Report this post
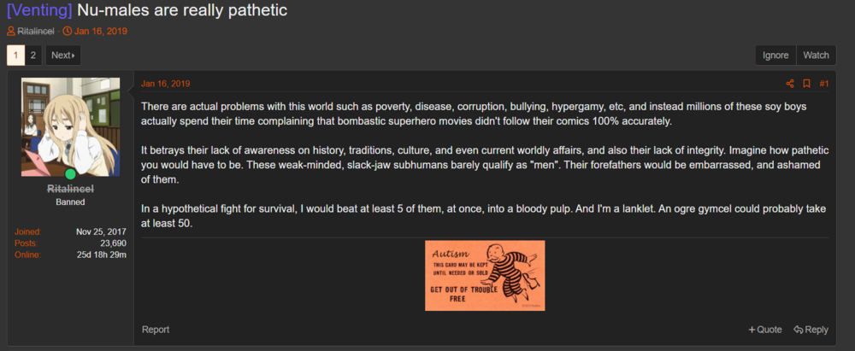 click(x=156, y=330)
